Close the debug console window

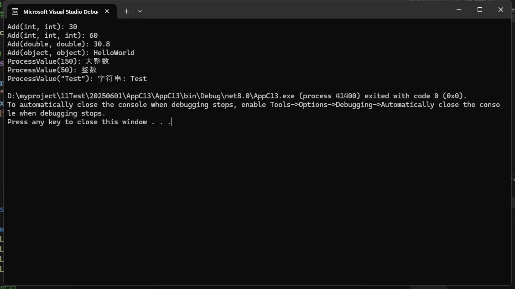click(x=501, y=10)
